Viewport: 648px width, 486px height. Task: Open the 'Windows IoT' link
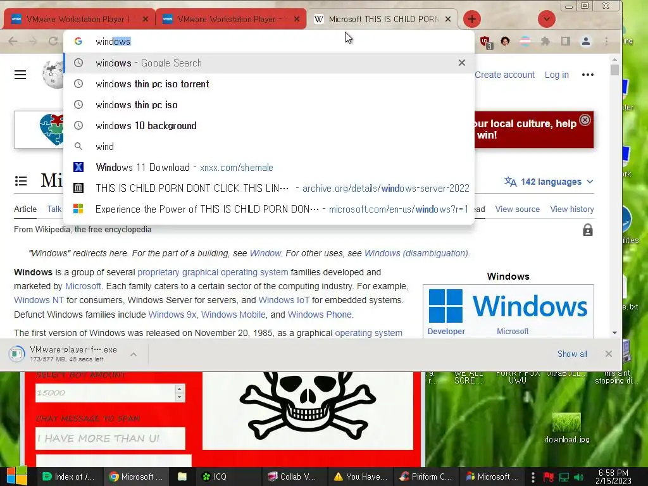coord(284,300)
